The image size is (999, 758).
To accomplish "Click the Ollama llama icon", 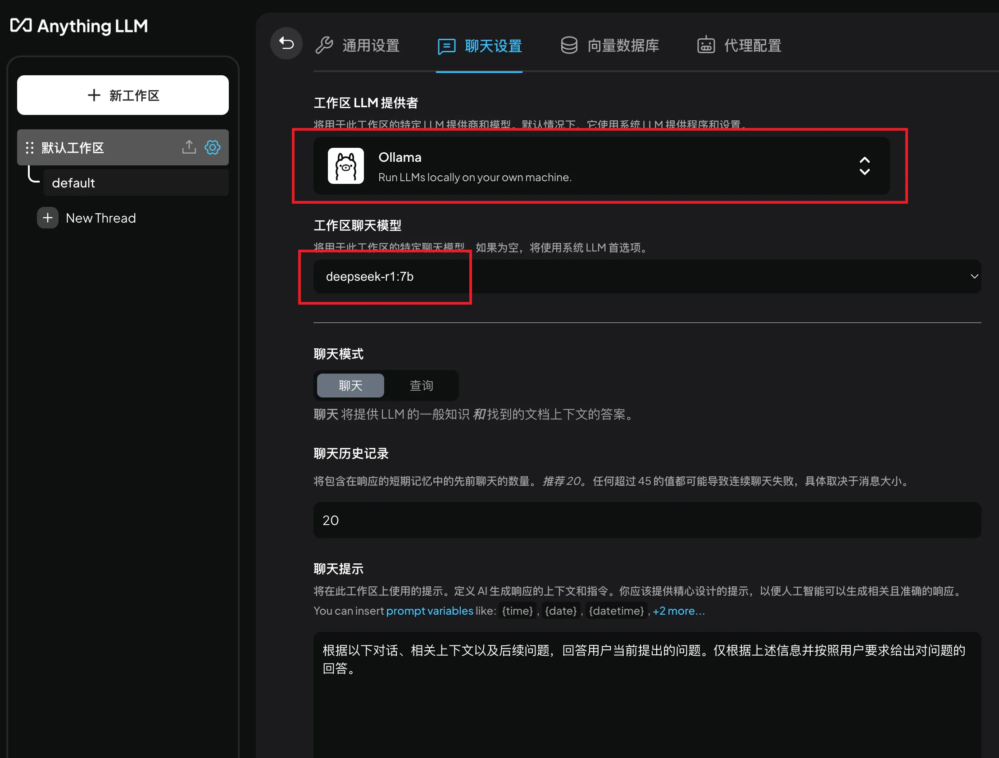I will 345,165.
